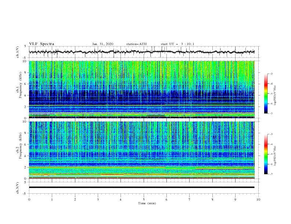Click the "ch.1(V)" waveform axis label
The width and height of the screenshot is (291, 224).
18,52
